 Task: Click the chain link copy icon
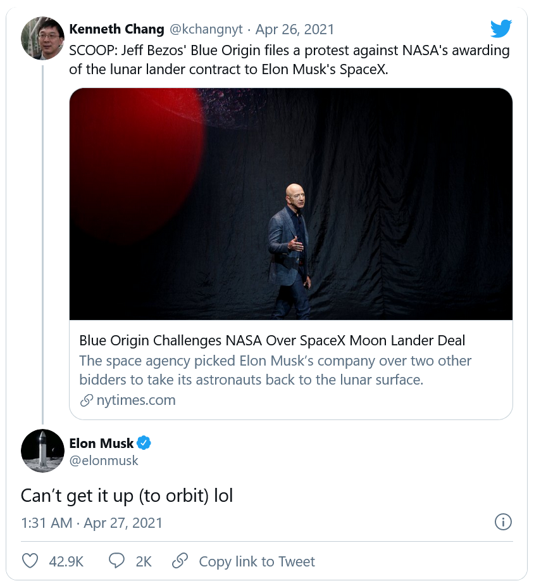click(180, 561)
